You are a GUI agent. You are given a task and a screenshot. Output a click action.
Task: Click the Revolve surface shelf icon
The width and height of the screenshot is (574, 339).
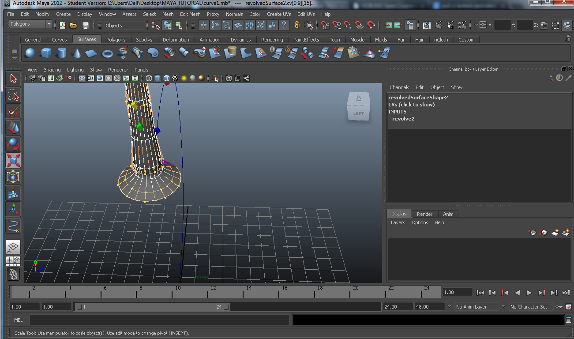click(x=123, y=53)
